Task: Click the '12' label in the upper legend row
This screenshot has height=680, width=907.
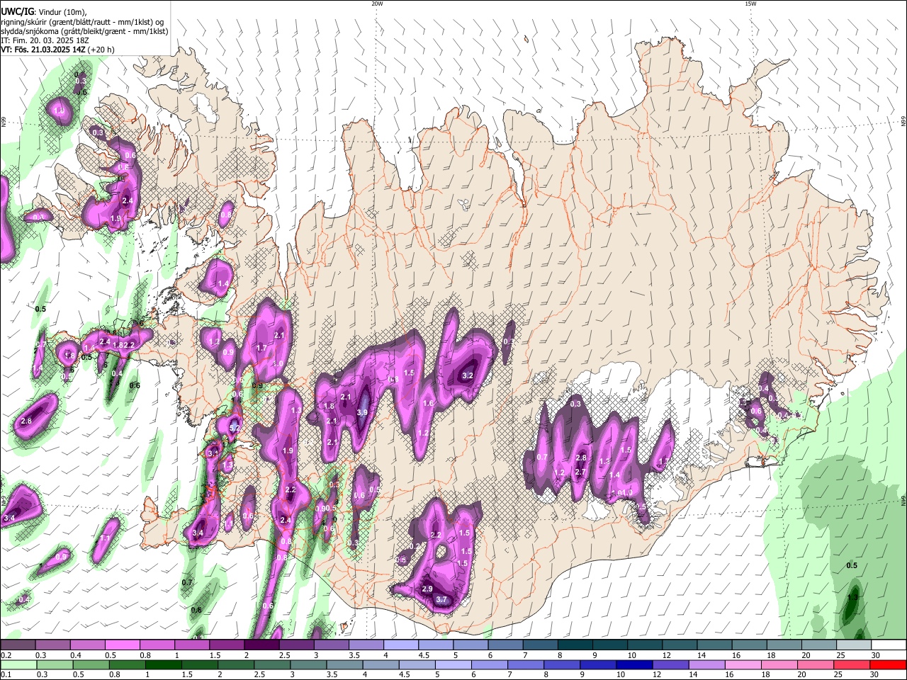Action: pos(665,655)
